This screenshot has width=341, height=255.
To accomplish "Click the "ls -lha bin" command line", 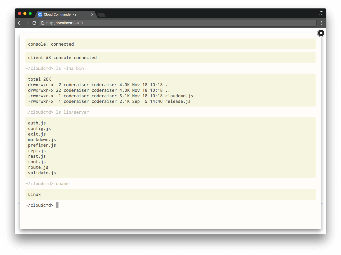I will tap(70, 68).
